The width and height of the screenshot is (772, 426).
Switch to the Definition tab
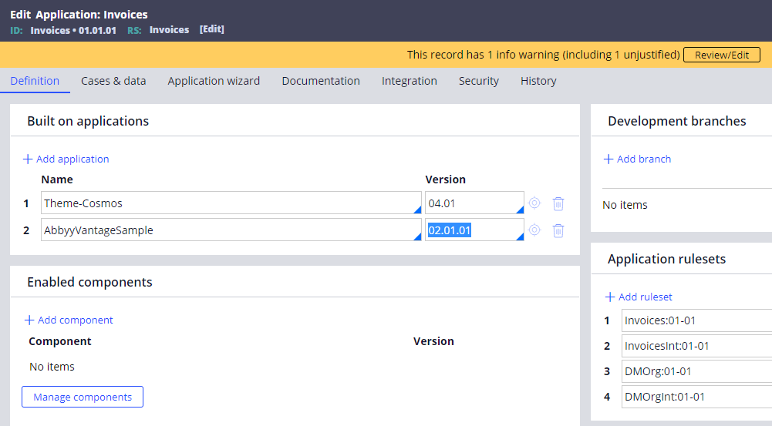(x=35, y=81)
